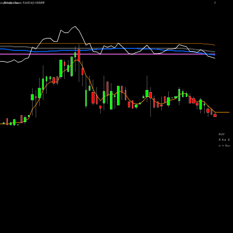Click the peak of the white indicator line
Screen dimensions: 233x233
75,27
